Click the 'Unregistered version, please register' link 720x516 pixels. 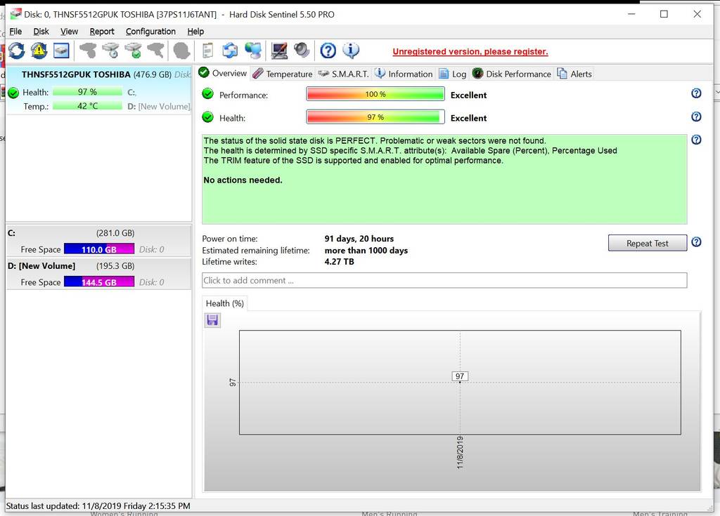click(470, 52)
